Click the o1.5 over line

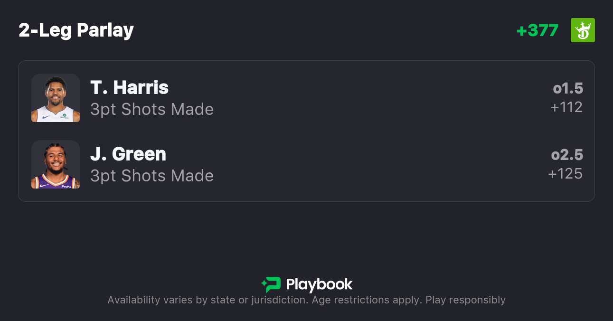pyautogui.click(x=568, y=88)
